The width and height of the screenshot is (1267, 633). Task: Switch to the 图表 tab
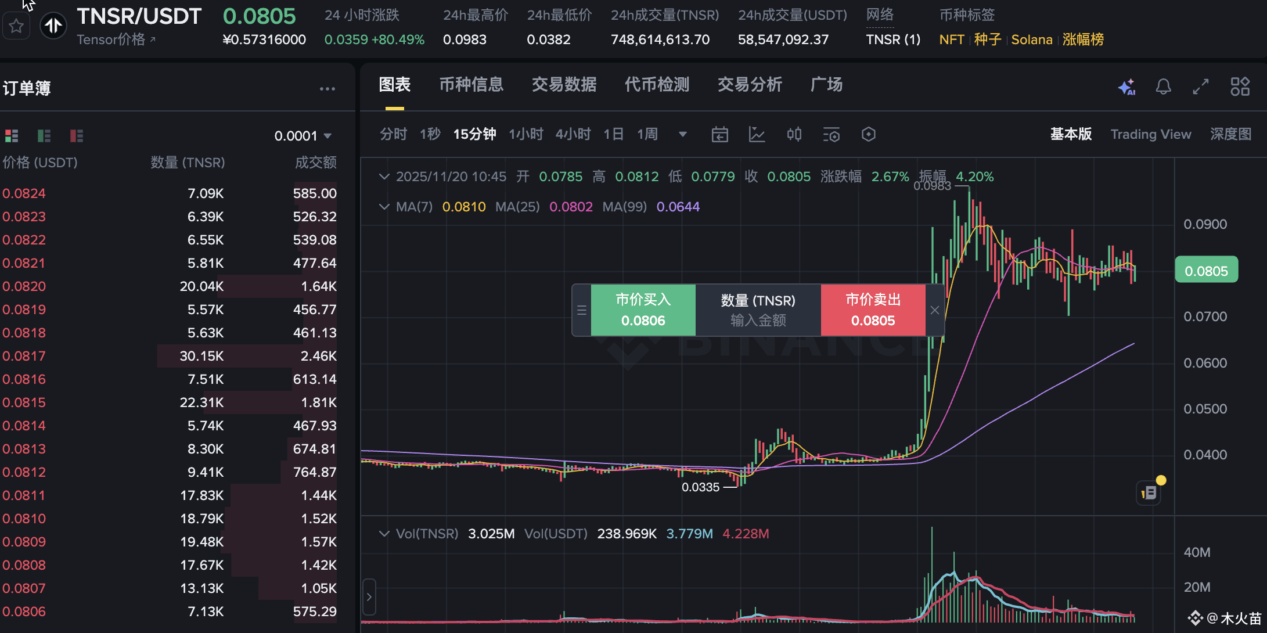[395, 85]
